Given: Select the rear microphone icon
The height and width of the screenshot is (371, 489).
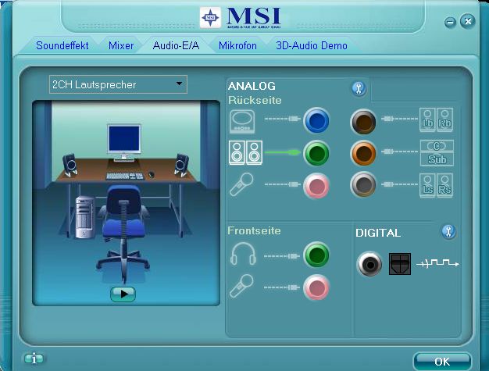Looking at the screenshot, I should tap(241, 184).
